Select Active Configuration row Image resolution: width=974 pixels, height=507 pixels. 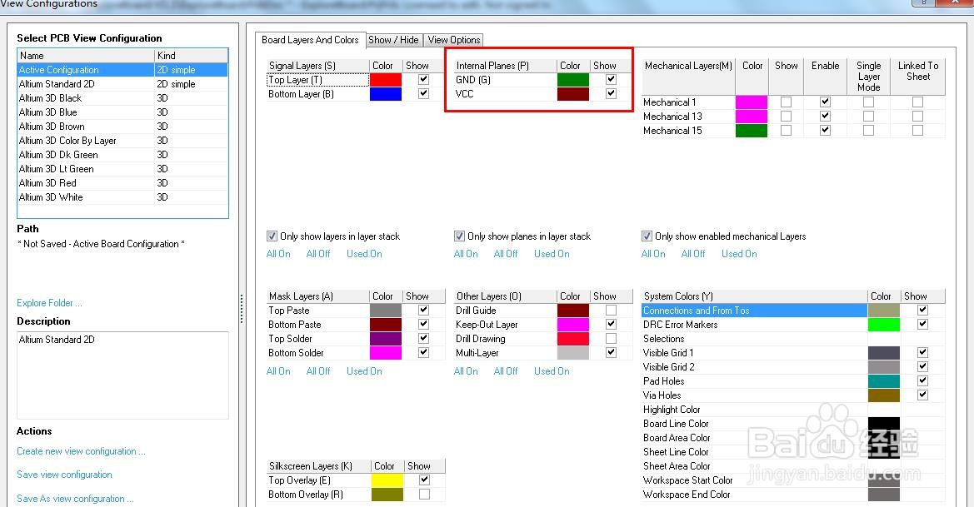coord(123,70)
